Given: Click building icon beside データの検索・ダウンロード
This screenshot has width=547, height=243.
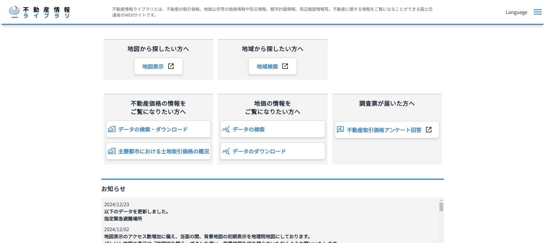Looking at the screenshot, I should click(x=112, y=129).
